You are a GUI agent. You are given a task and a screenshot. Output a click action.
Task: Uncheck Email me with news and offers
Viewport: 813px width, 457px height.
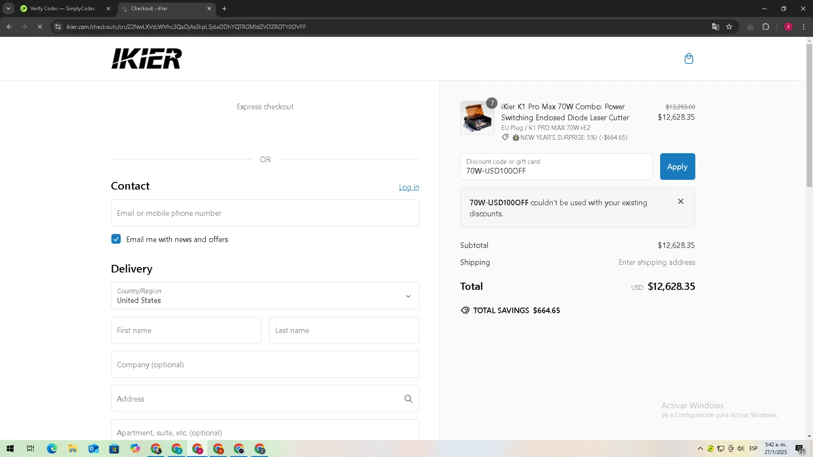(x=116, y=239)
